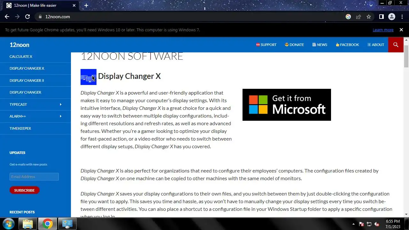Reload the 12noon.com page
The width and height of the screenshot is (409, 230).
point(27,17)
